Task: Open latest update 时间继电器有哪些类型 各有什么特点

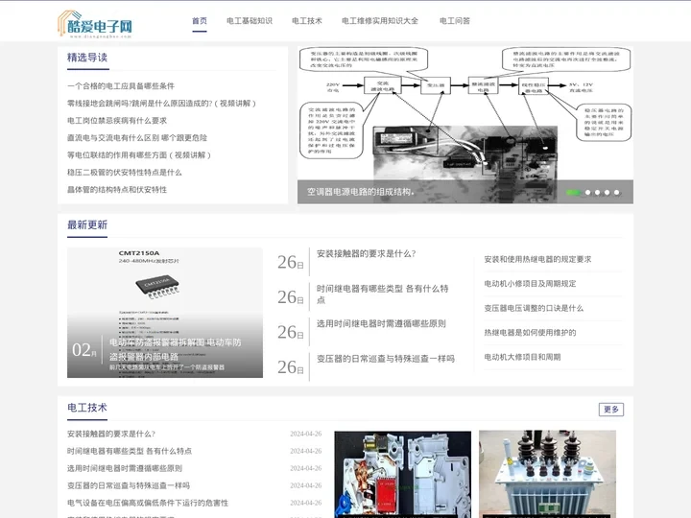Action: coord(383,294)
